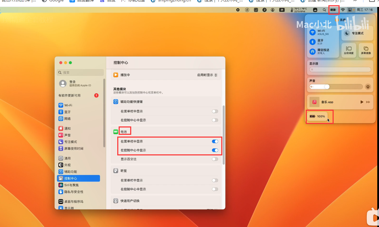This screenshot has height=227, width=379.
Task: Select 隐私与安全性 in the sidebar
Action: (78, 192)
